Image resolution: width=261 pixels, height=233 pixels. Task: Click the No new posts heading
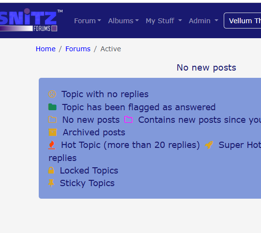[206, 68]
